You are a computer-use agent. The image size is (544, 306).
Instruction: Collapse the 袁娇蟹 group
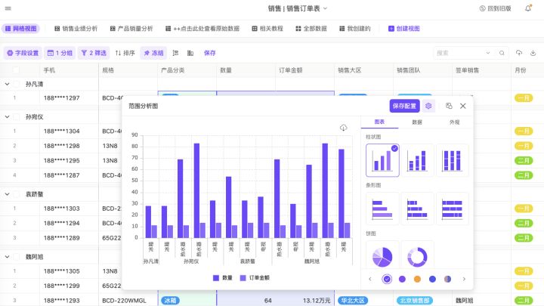(7, 194)
